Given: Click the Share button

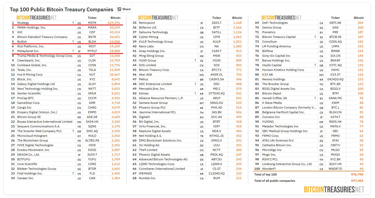Looking at the screenshot, I should [x=124, y=9].
